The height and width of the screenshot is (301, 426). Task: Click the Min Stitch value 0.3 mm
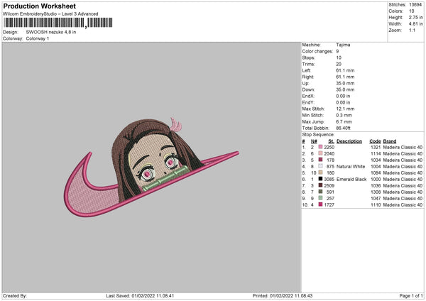tap(344, 115)
